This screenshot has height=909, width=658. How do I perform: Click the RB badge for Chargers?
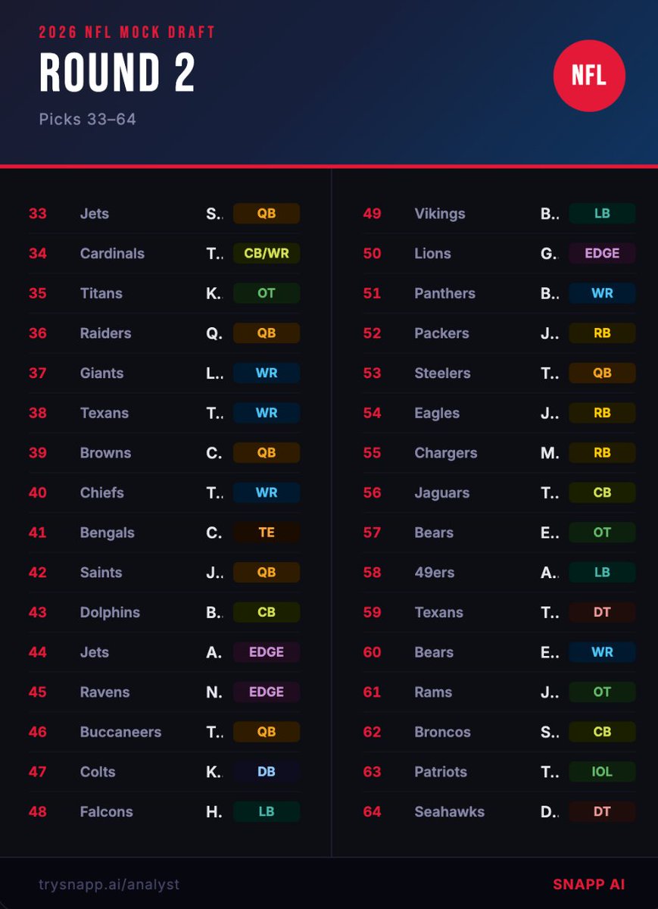pyautogui.click(x=602, y=453)
